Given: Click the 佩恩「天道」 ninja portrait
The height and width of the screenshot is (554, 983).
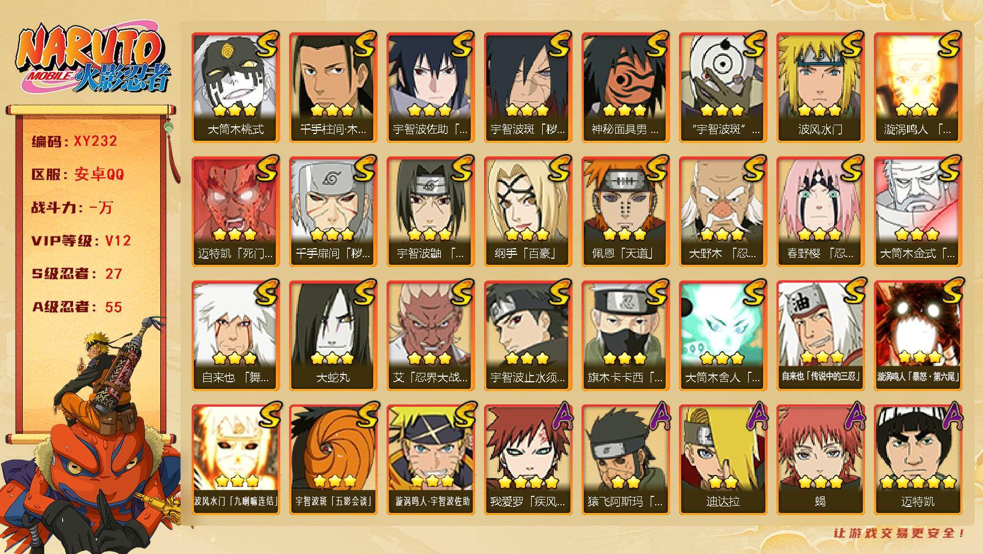Looking at the screenshot, I should tap(625, 212).
